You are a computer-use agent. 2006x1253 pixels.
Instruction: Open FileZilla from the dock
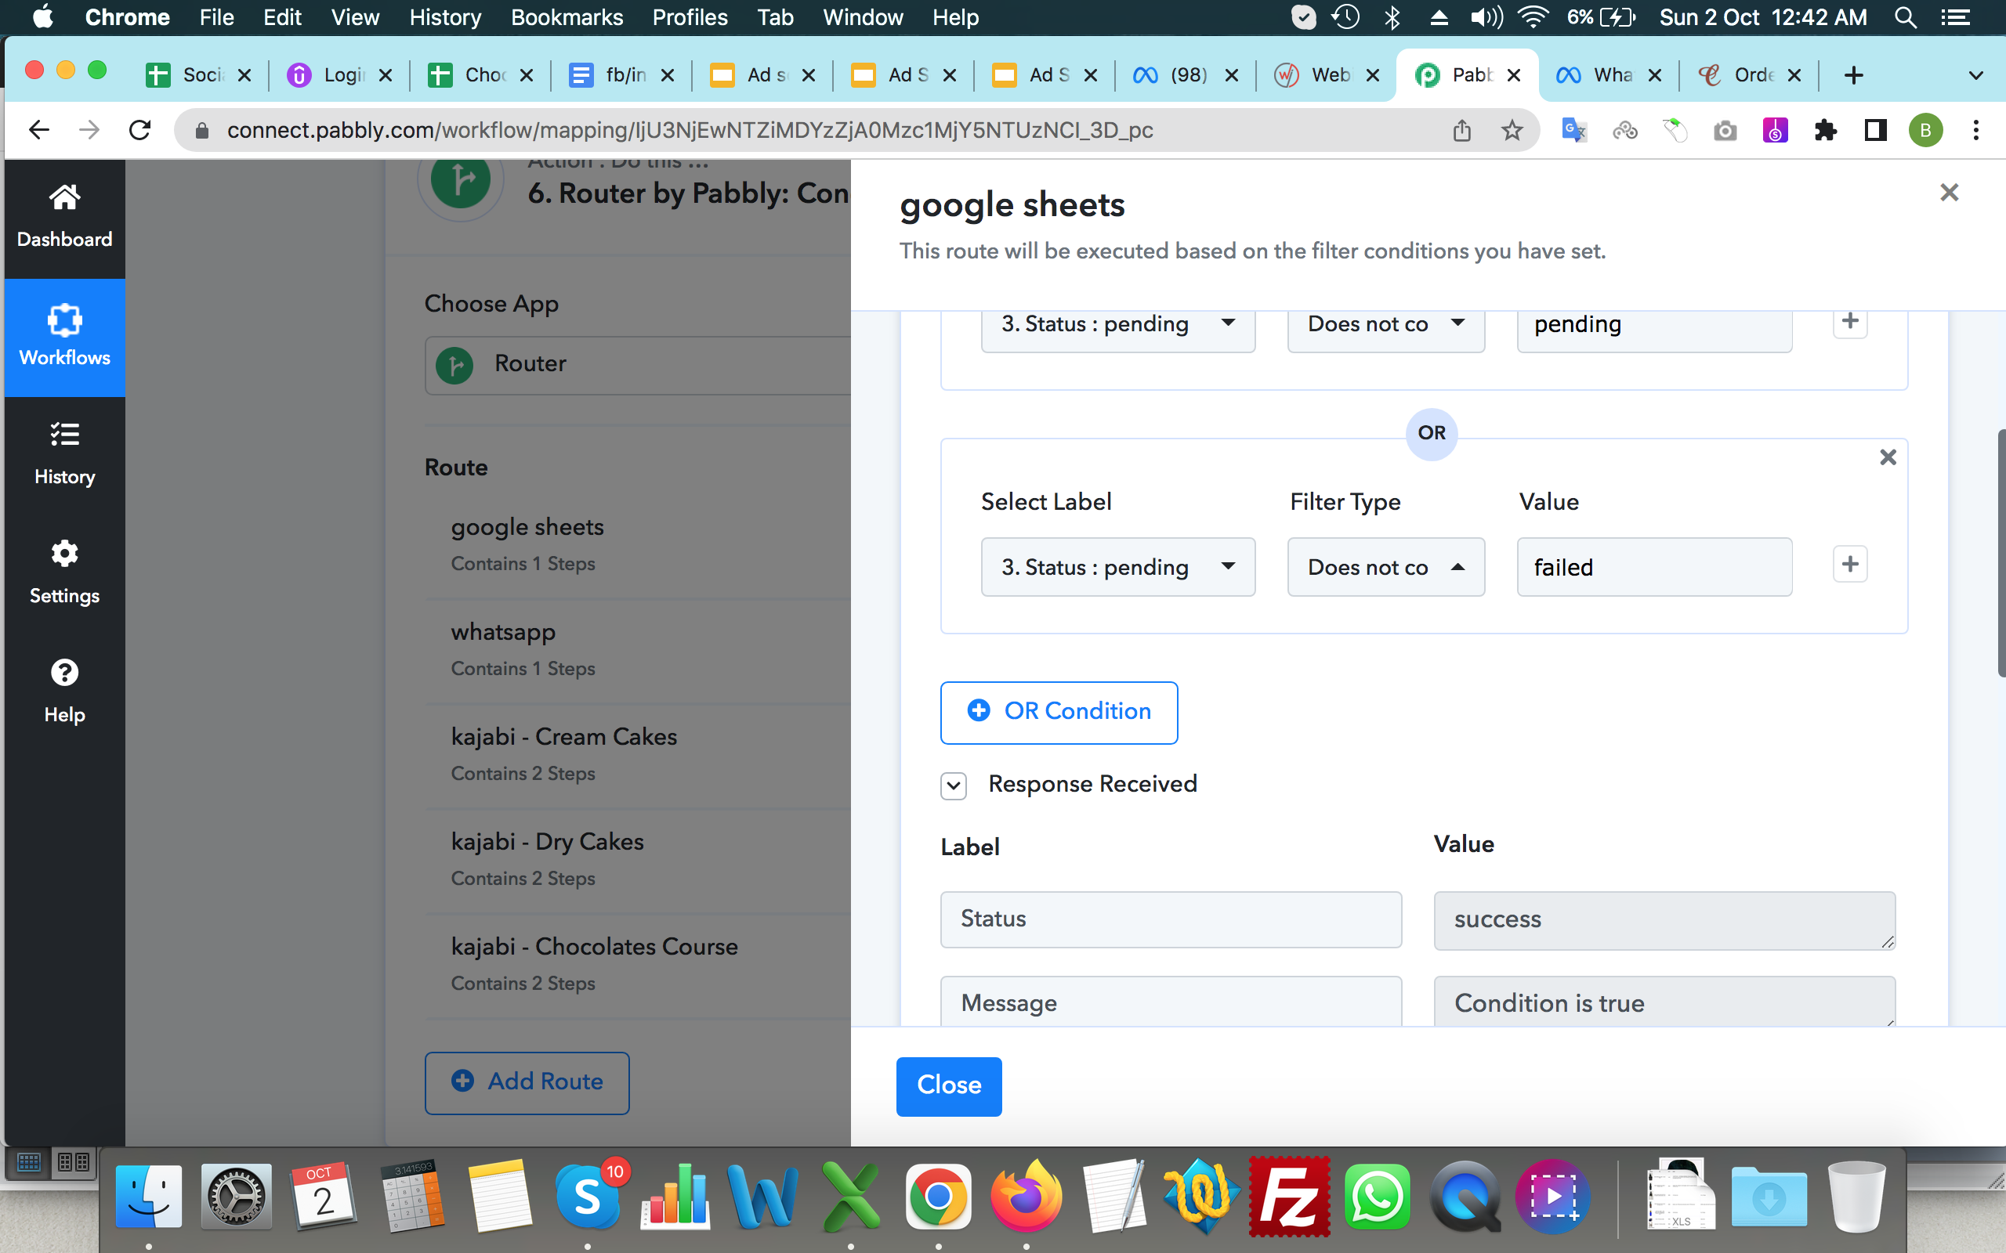click(x=1289, y=1197)
